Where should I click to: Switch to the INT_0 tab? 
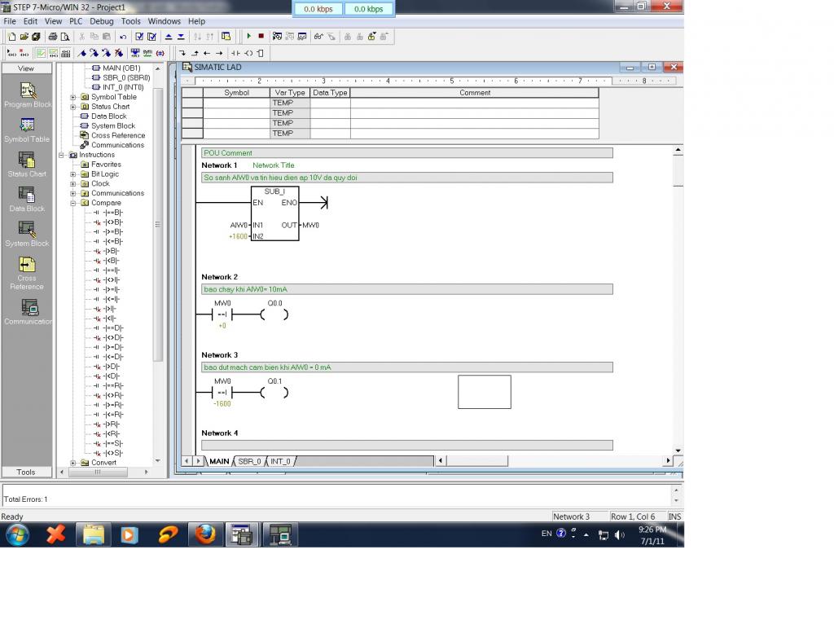point(281,461)
